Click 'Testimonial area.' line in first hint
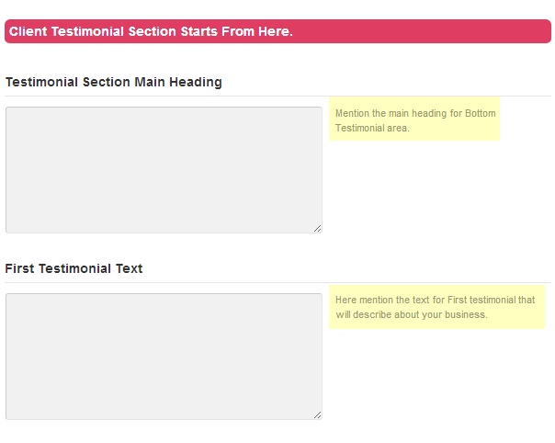Screen dimensions: 555x443 pos(372,128)
